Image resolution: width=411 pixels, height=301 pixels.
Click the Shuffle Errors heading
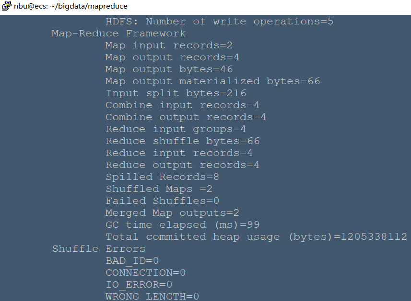pos(99,249)
